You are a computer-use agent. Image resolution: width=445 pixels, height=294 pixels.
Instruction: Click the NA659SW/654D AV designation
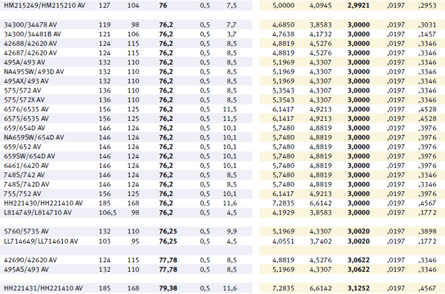coord(34,137)
